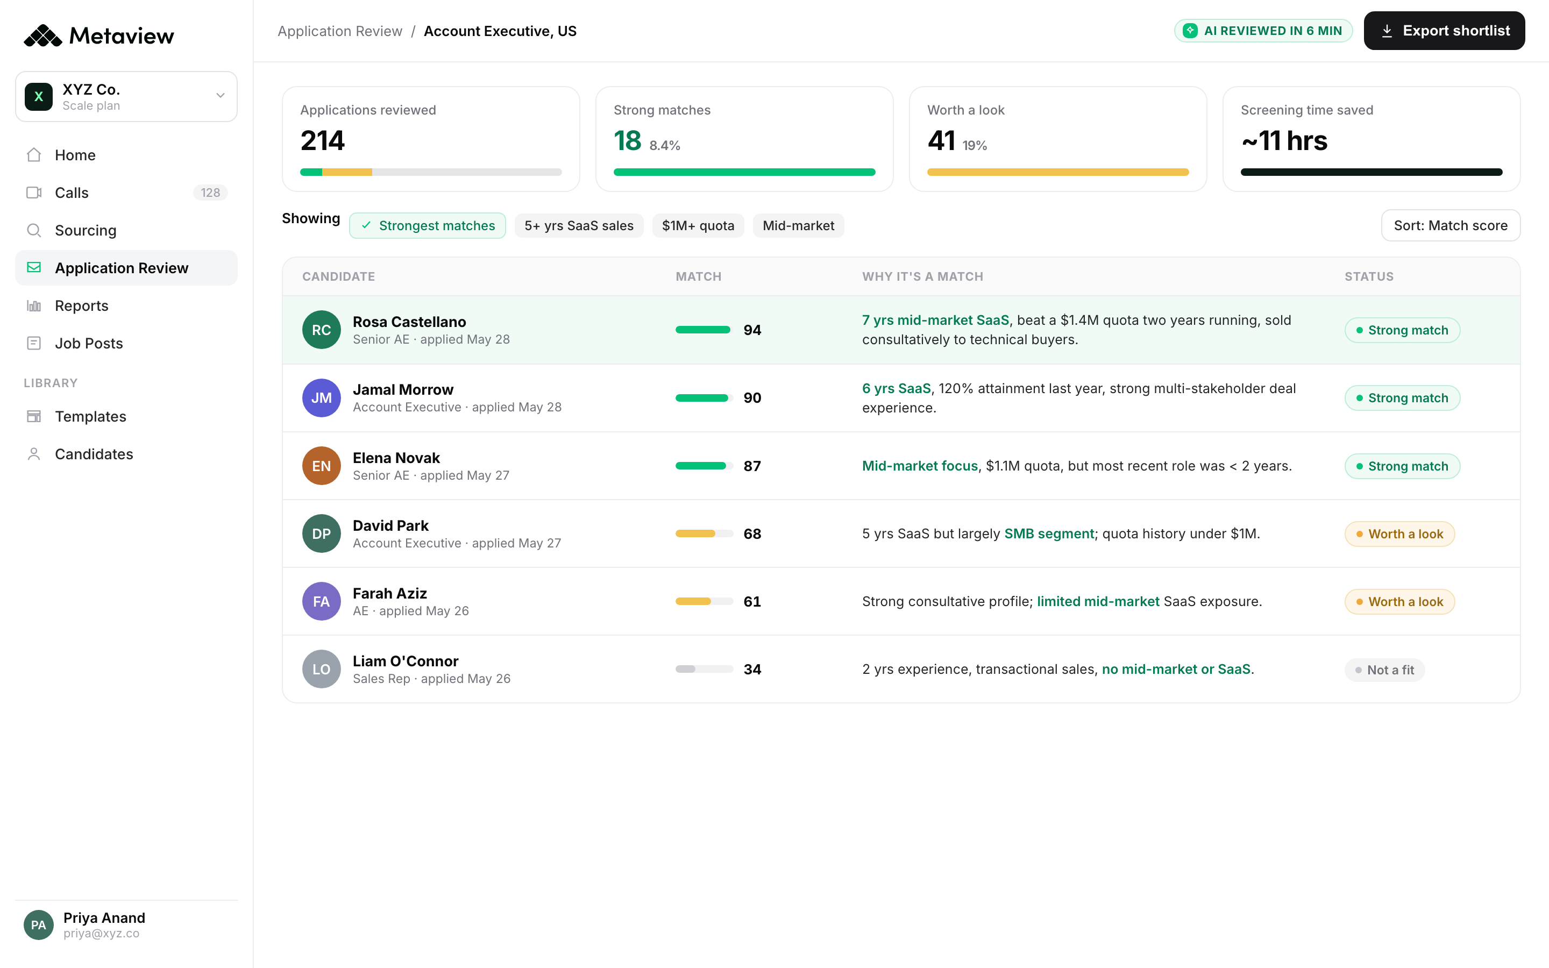Click the Reports bar chart icon

34,305
